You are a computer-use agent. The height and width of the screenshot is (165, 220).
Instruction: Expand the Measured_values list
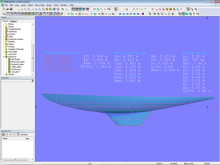coord(7,62)
